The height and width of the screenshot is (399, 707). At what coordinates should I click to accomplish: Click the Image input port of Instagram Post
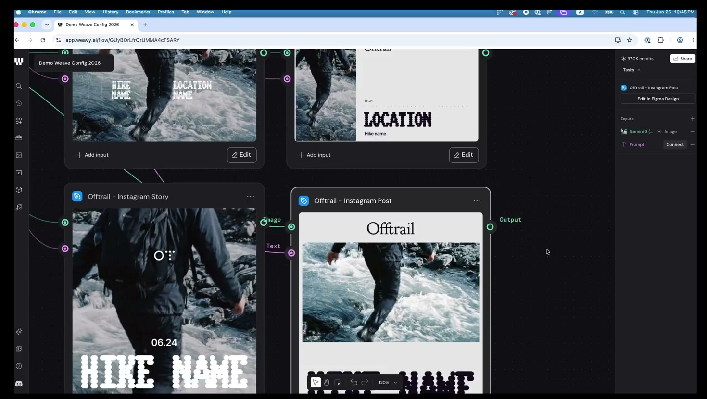(291, 227)
